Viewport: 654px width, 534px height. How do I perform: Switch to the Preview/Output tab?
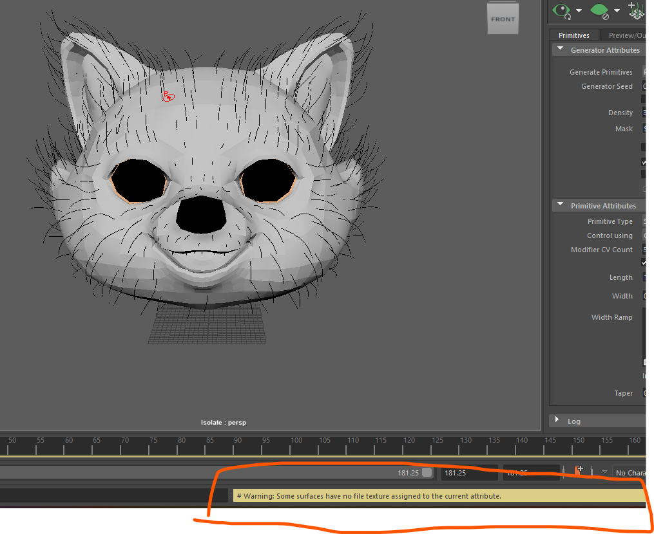click(x=628, y=35)
